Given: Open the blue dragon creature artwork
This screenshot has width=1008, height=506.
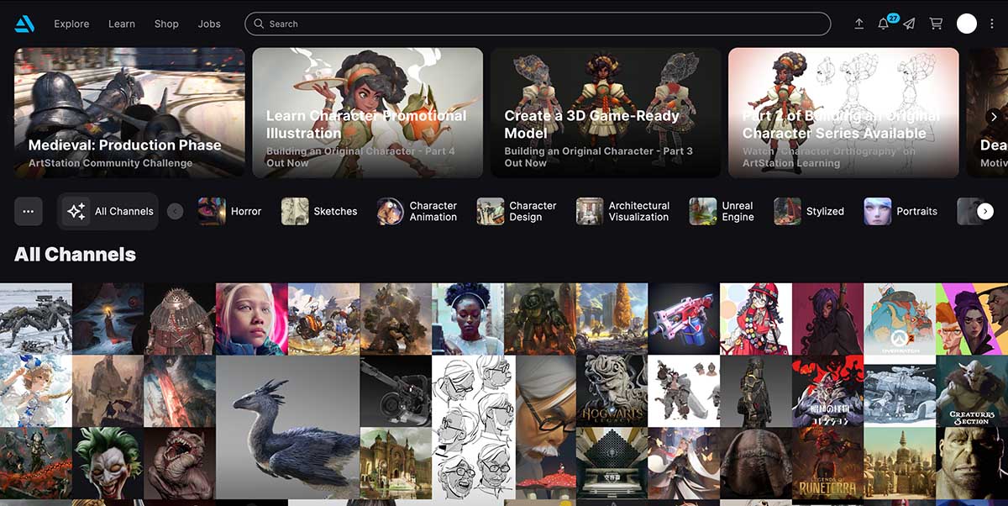Looking at the screenshot, I should tap(288, 427).
